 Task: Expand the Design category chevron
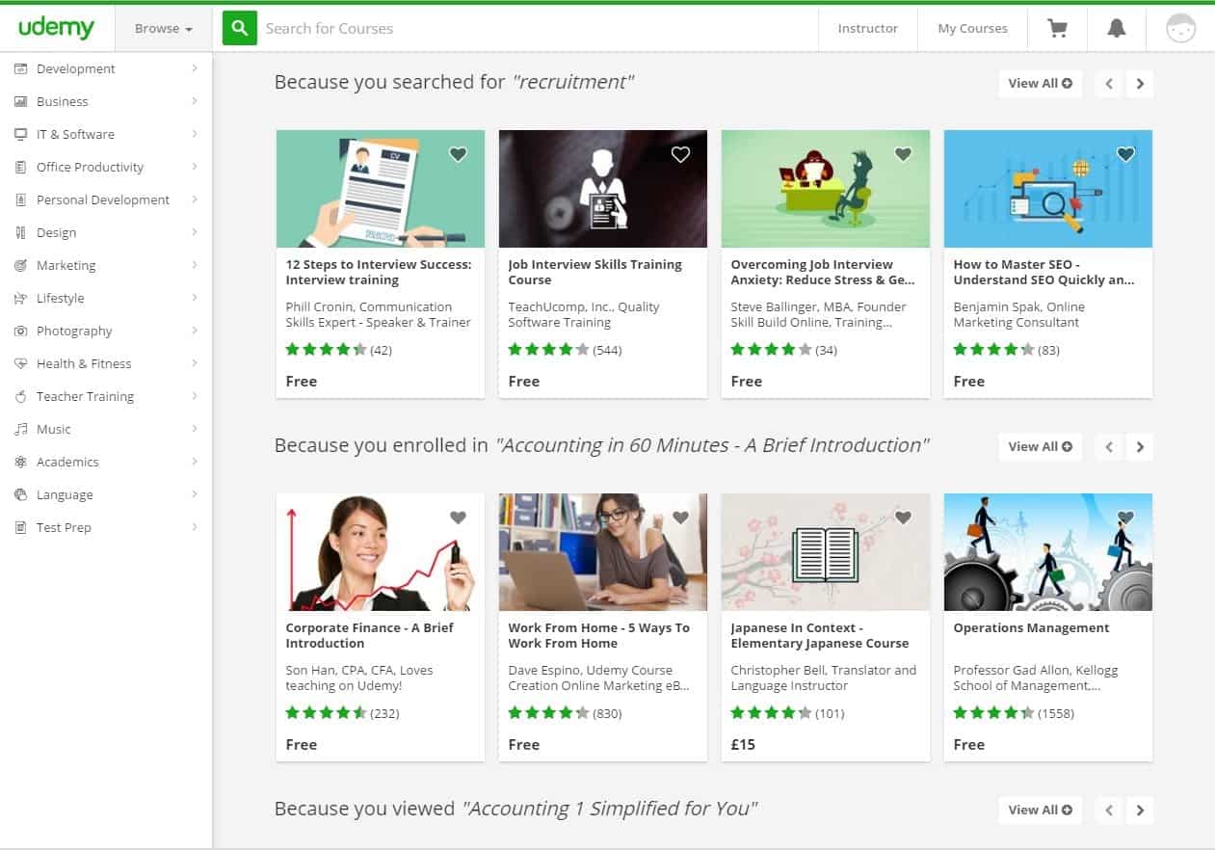(195, 232)
